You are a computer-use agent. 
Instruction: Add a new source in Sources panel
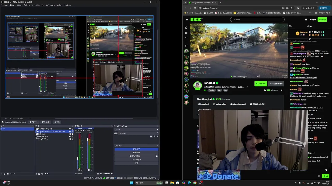pos(36,174)
